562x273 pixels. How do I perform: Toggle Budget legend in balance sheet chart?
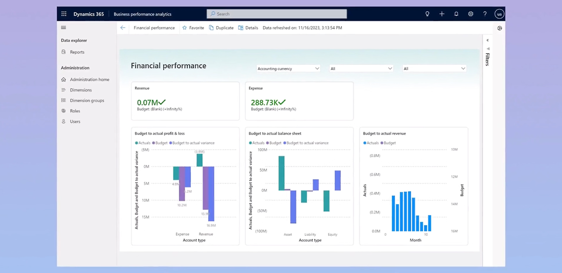[274, 143]
